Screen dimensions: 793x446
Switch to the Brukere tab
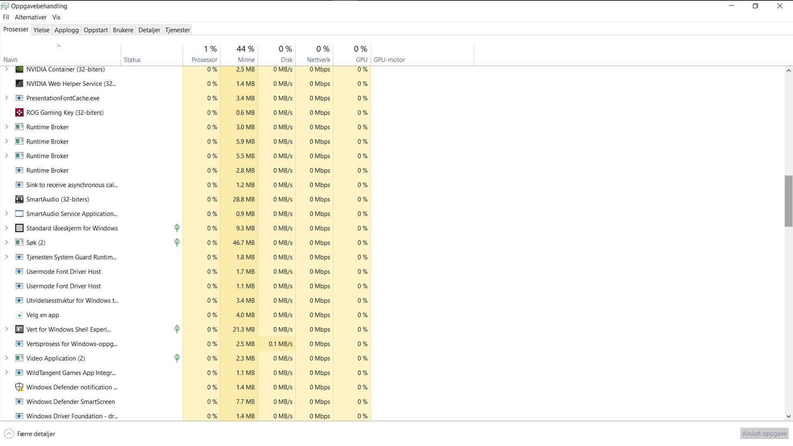tap(123, 30)
